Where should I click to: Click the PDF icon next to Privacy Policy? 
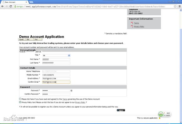coord(132,26)
